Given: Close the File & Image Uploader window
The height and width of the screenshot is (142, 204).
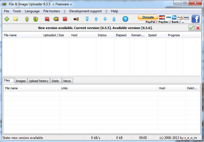Looking at the screenshot, I should 195,3.
